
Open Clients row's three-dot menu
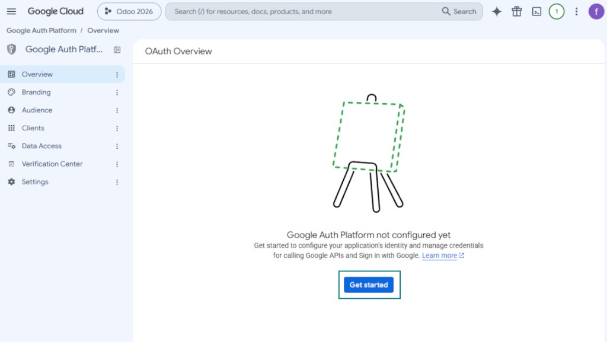click(x=117, y=129)
